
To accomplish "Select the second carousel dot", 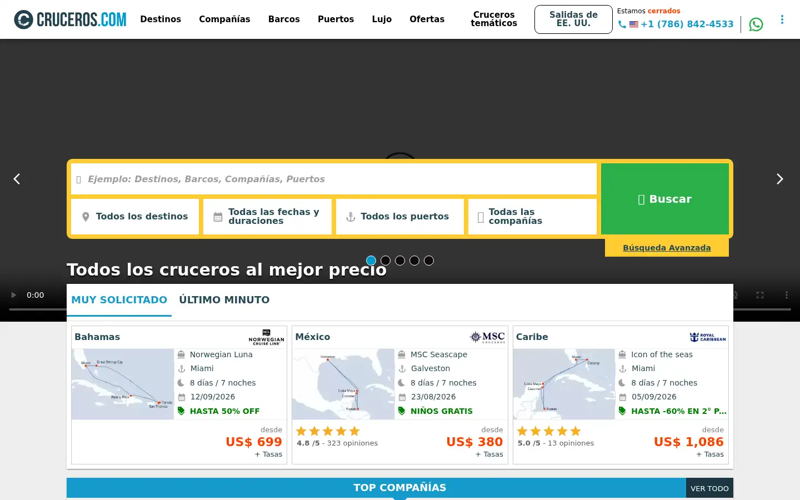I will coord(386,261).
